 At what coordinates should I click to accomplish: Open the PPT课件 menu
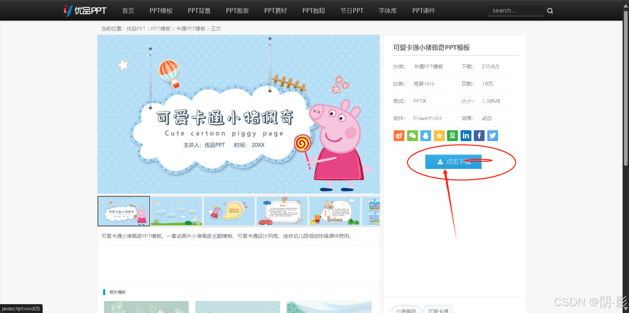click(424, 11)
